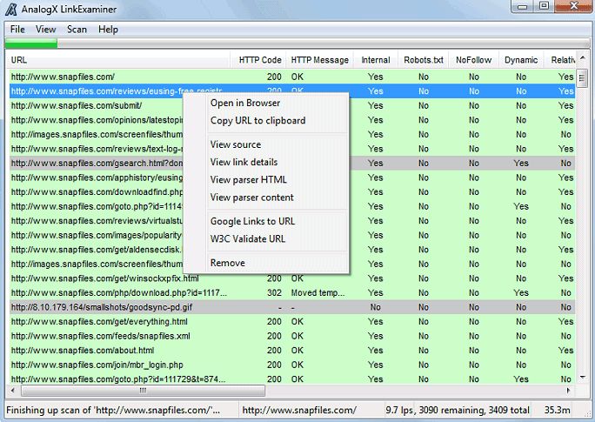
Task: Open the Scan menu
Action: tap(77, 30)
